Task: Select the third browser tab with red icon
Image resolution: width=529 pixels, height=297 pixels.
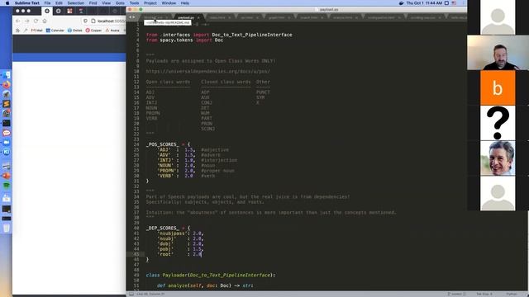Action: click(69, 11)
